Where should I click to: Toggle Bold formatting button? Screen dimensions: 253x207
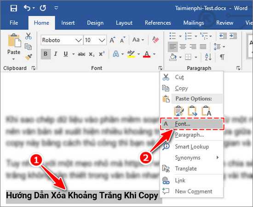pos(46,54)
